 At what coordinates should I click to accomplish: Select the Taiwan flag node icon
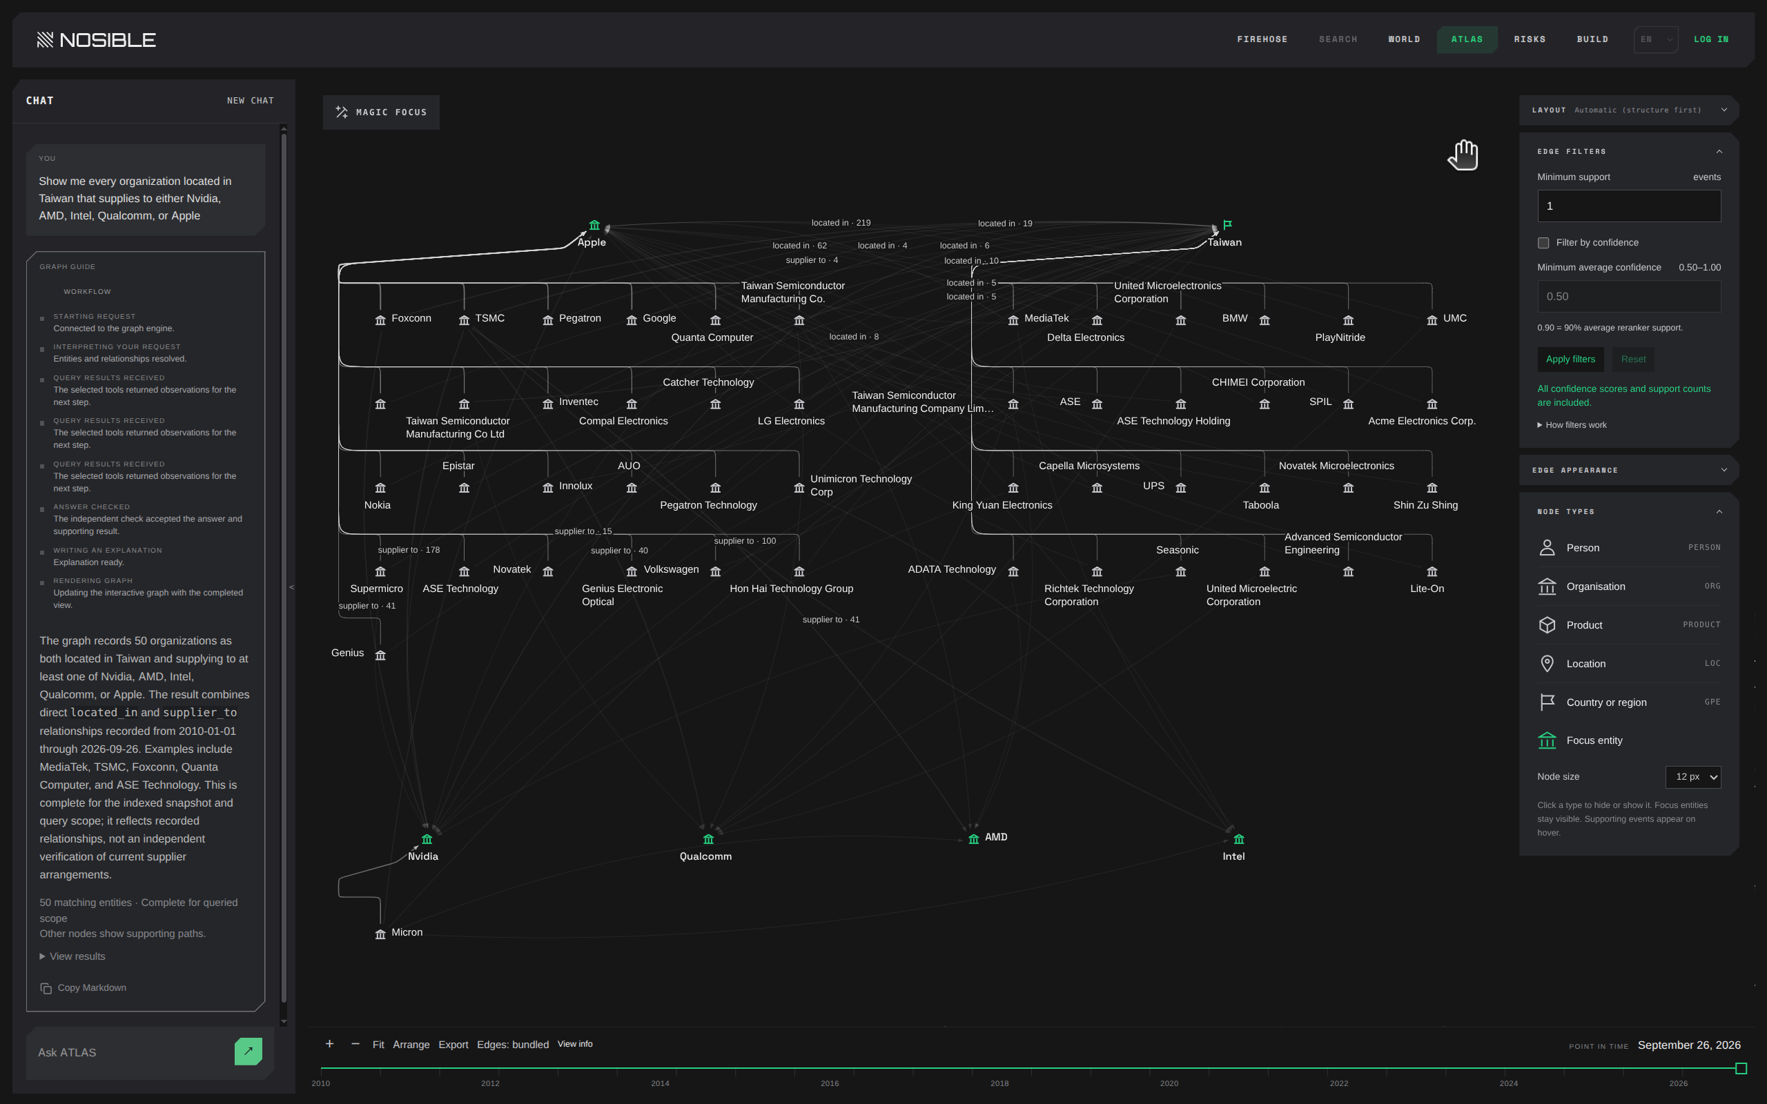(x=1227, y=224)
